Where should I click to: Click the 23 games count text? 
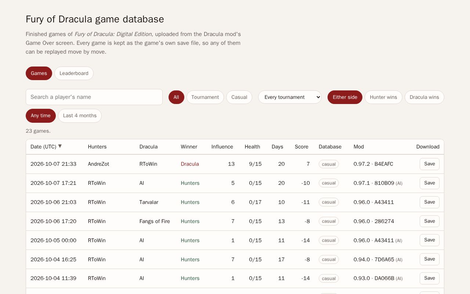(x=38, y=131)
